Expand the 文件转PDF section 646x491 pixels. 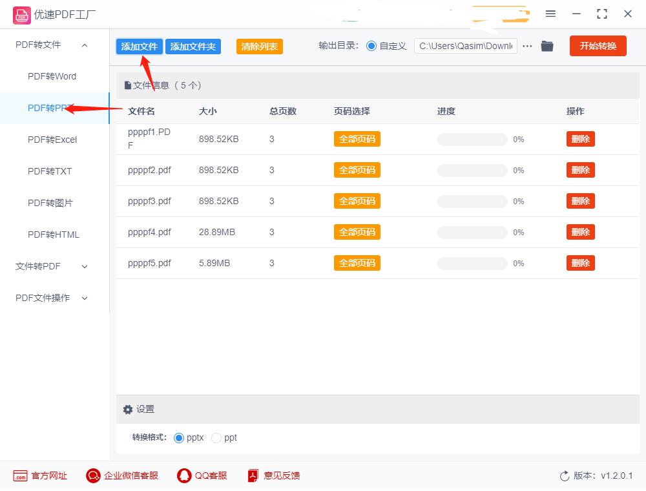(x=85, y=266)
